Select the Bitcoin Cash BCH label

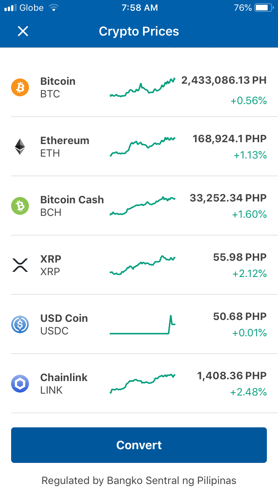pos(72,206)
